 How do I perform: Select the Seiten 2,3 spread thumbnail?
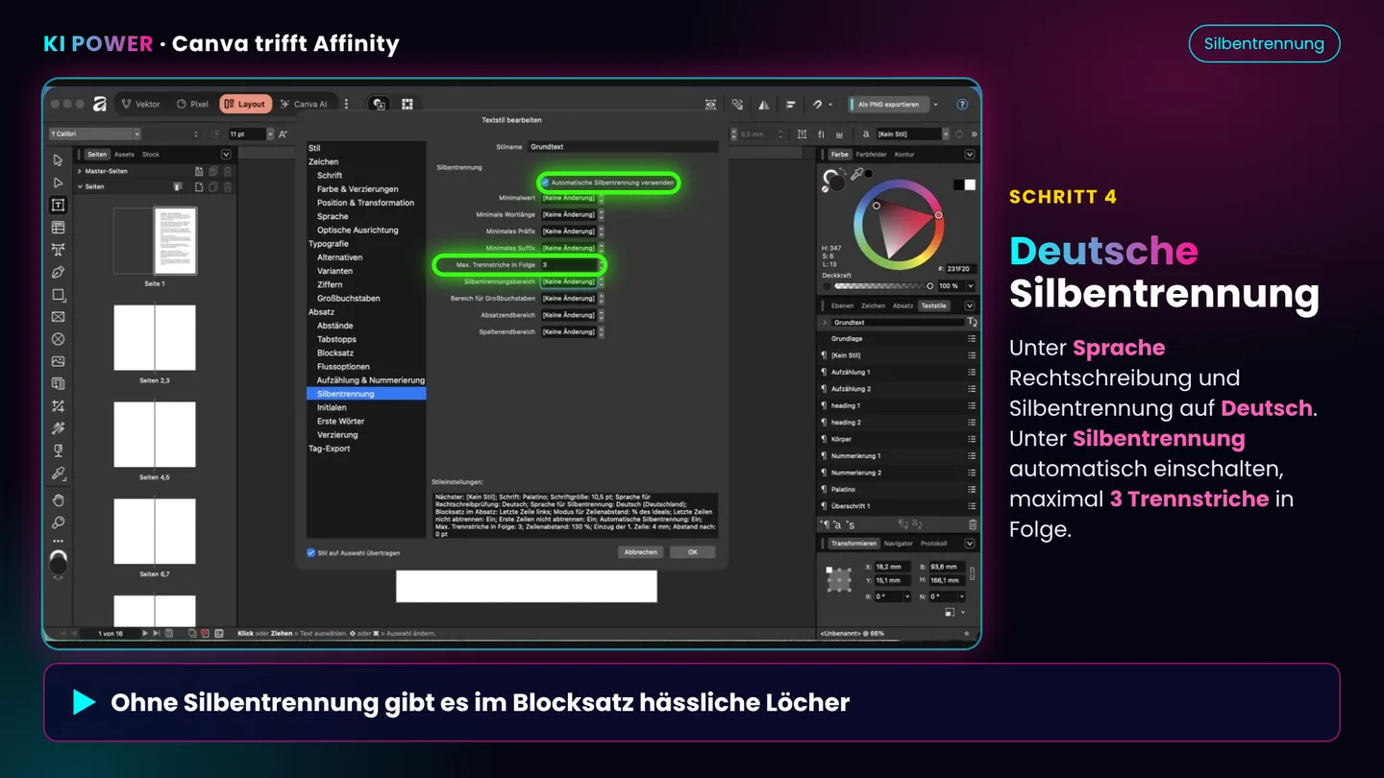click(155, 338)
